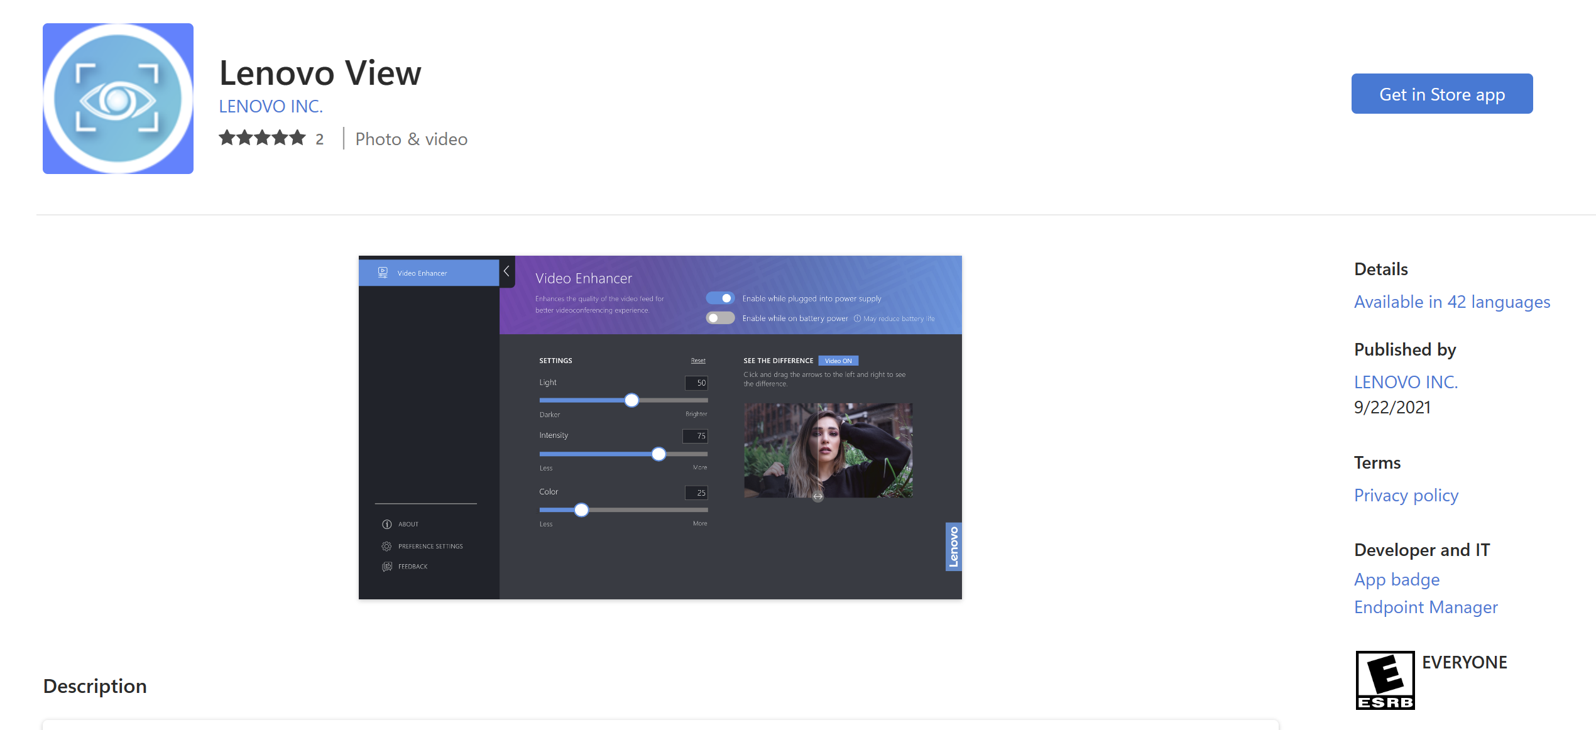Click the Video ON button

point(838,361)
